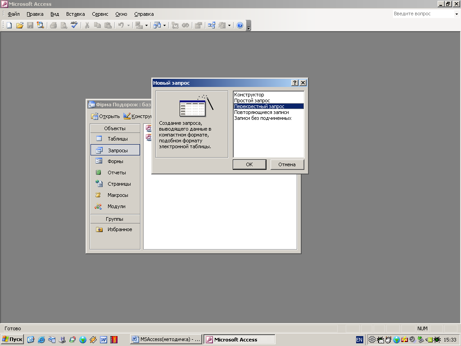Open the Файл menu
This screenshot has height=346, width=461.
pyautogui.click(x=14, y=14)
